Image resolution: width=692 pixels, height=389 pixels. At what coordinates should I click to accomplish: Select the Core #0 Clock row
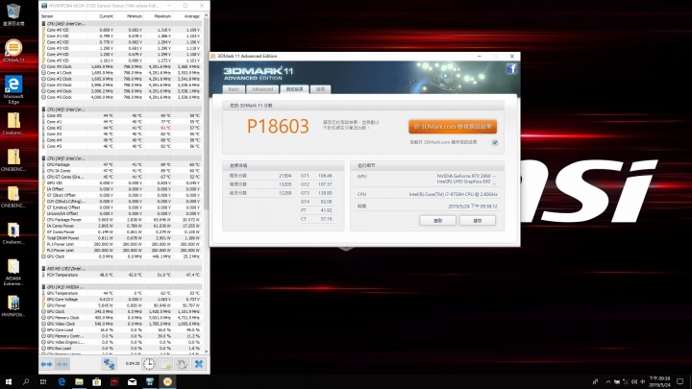[121, 66]
